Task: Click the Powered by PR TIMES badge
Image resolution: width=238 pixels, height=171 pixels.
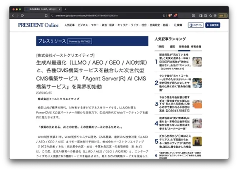Action: click(x=80, y=41)
